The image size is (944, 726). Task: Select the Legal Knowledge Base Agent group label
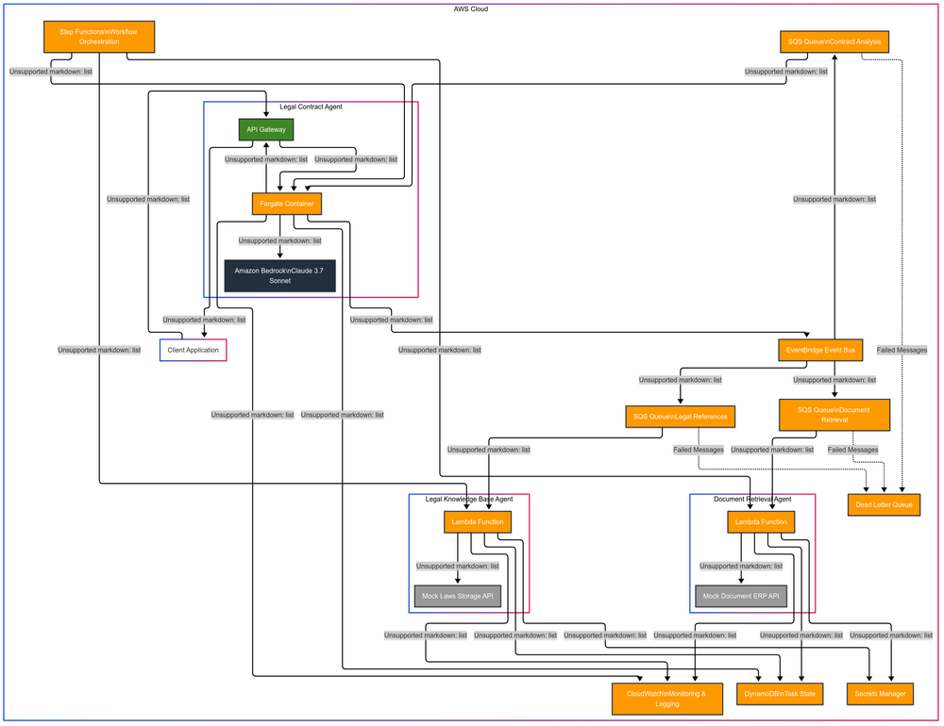click(469, 499)
